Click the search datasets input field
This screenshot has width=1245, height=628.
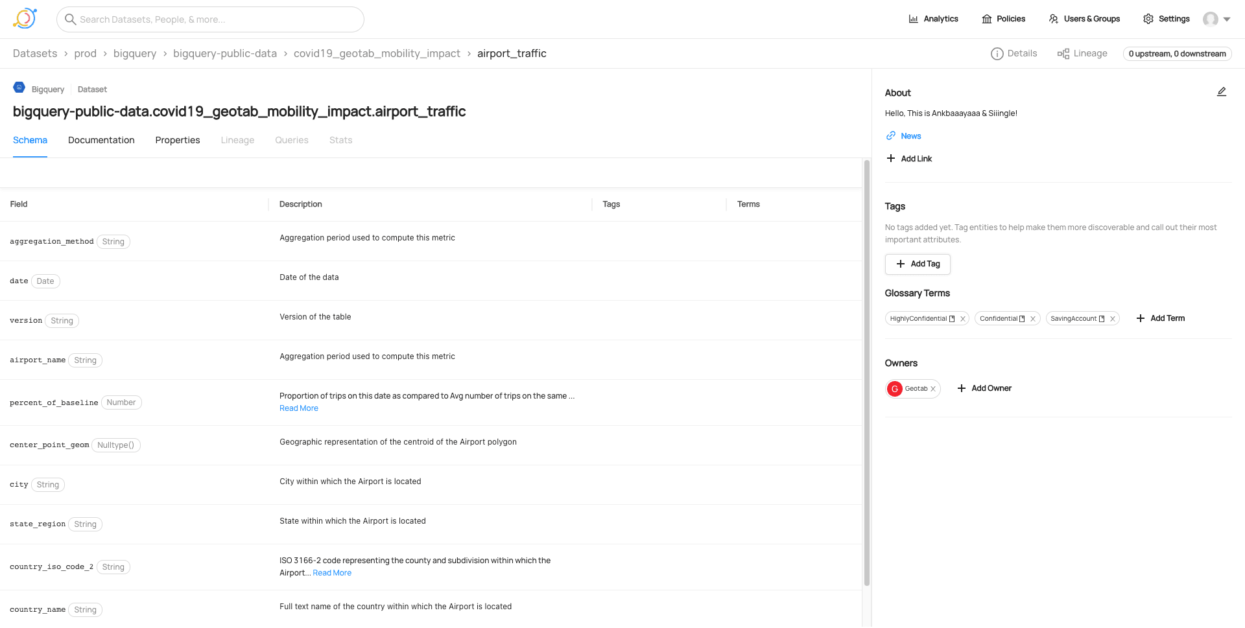click(x=210, y=19)
